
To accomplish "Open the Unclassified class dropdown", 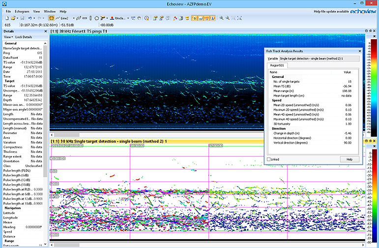I will (128, 18).
